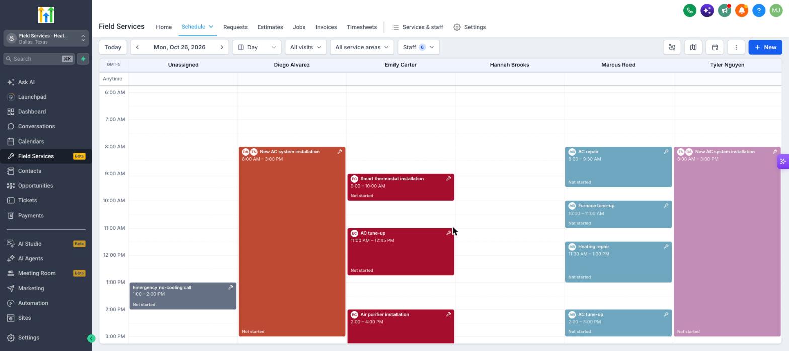Screen dimensions: 789x351
Task: Open Dashboard in sidebar
Action: pos(46,112)
